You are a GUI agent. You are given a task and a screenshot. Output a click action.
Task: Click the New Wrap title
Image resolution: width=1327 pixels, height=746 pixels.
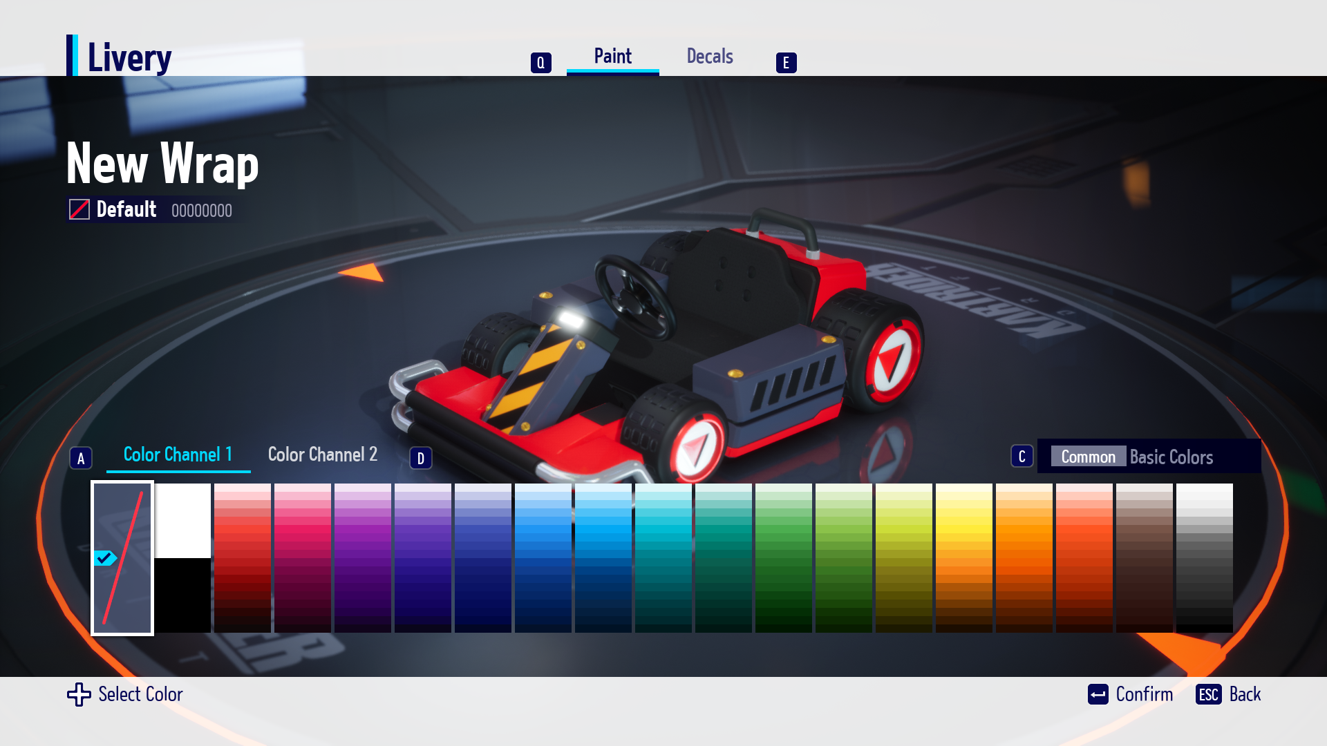[x=162, y=164]
